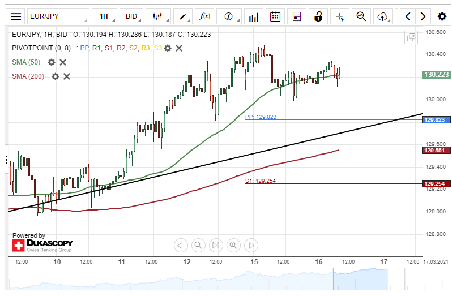
Task: Remove the PIVOTPOINT indicator
Action: click(179, 48)
